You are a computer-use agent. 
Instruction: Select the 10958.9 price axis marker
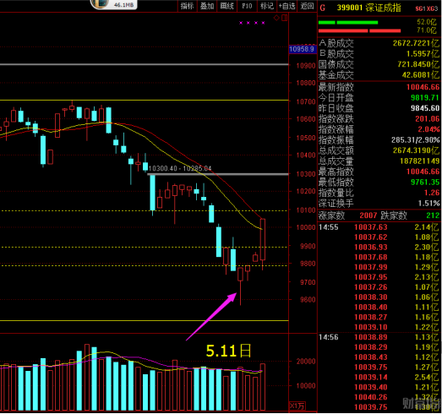click(x=302, y=49)
